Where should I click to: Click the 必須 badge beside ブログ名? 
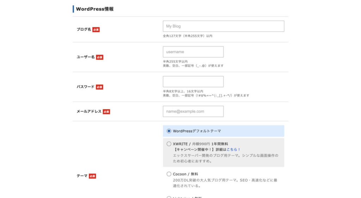click(96, 30)
